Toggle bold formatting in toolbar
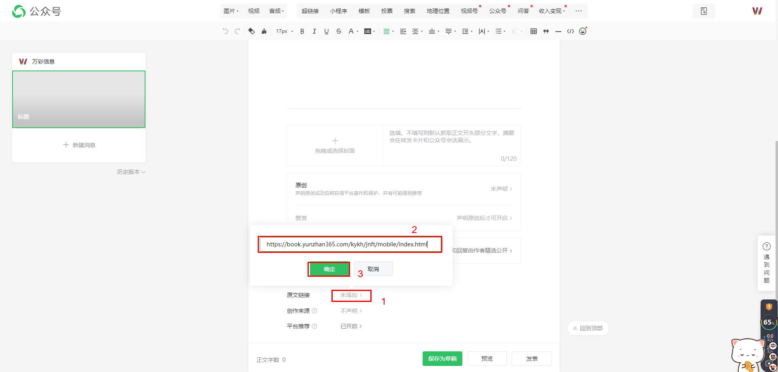Viewport: 778px width, 372px height. 302,31
